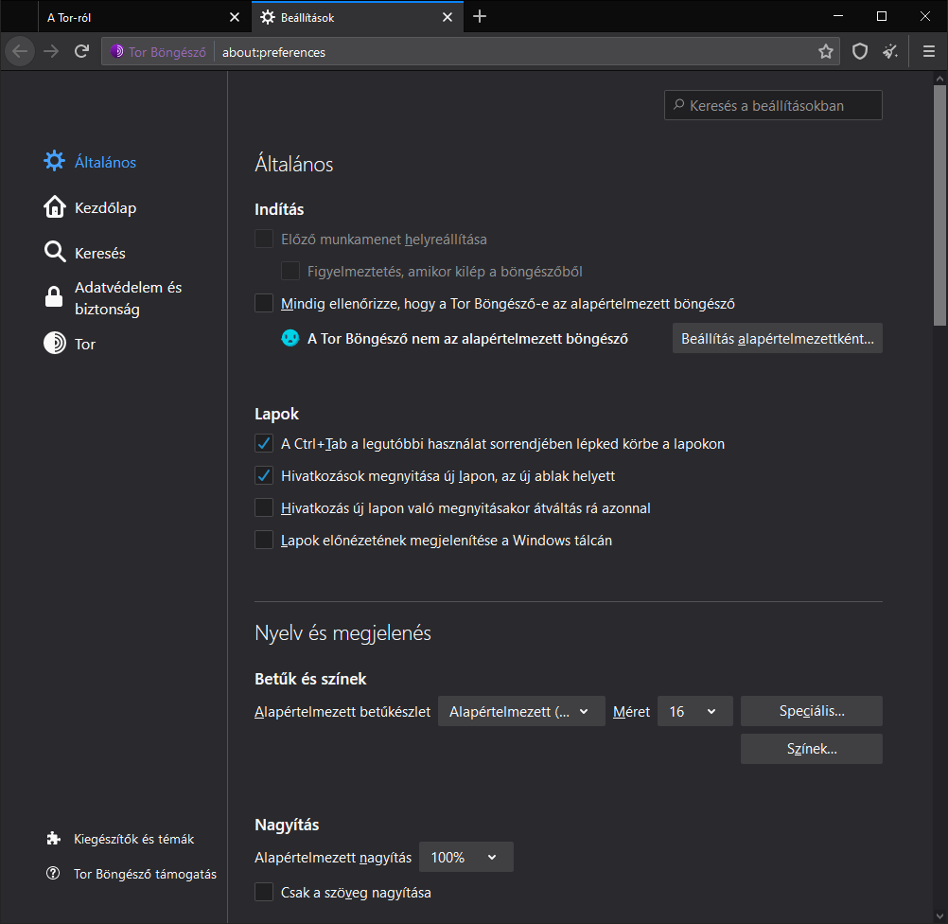Open the Keresés settings category
Image resolution: width=948 pixels, height=924 pixels.
coord(99,253)
